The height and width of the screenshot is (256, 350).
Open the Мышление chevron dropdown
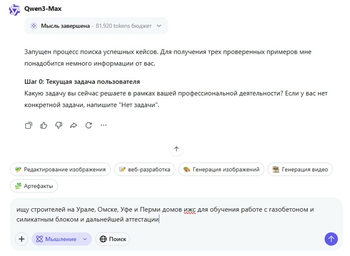point(85,239)
